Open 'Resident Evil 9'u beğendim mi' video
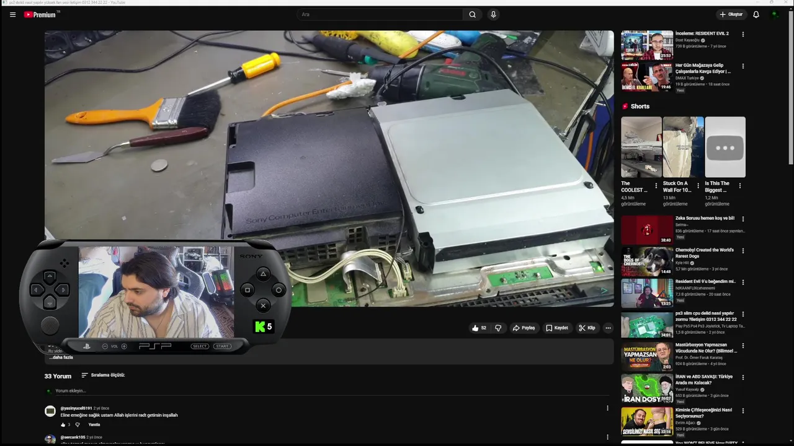Image resolution: width=794 pixels, height=446 pixels. pyautogui.click(x=705, y=281)
